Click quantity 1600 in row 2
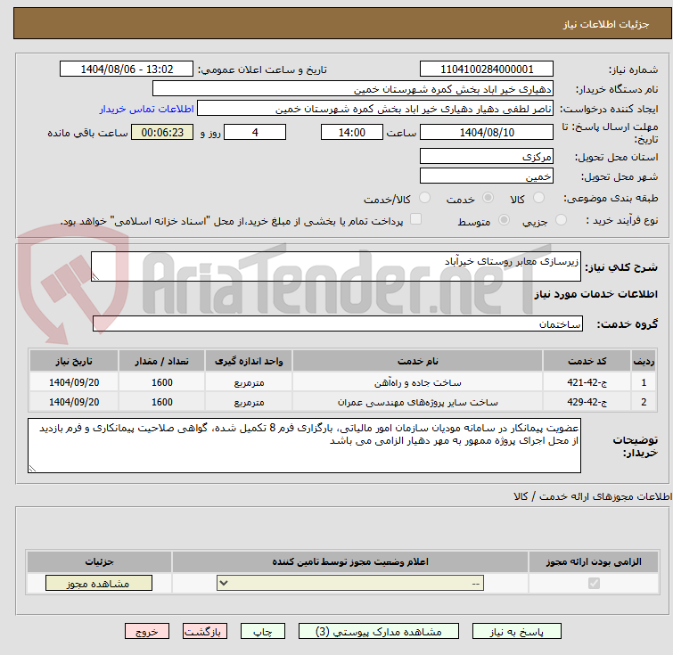 click(x=162, y=402)
